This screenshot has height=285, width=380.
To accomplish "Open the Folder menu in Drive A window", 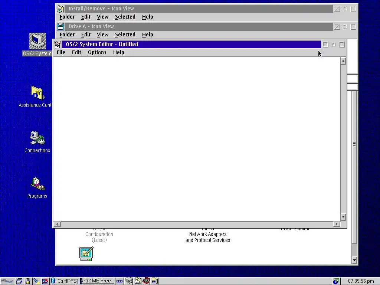I will 67,35.
